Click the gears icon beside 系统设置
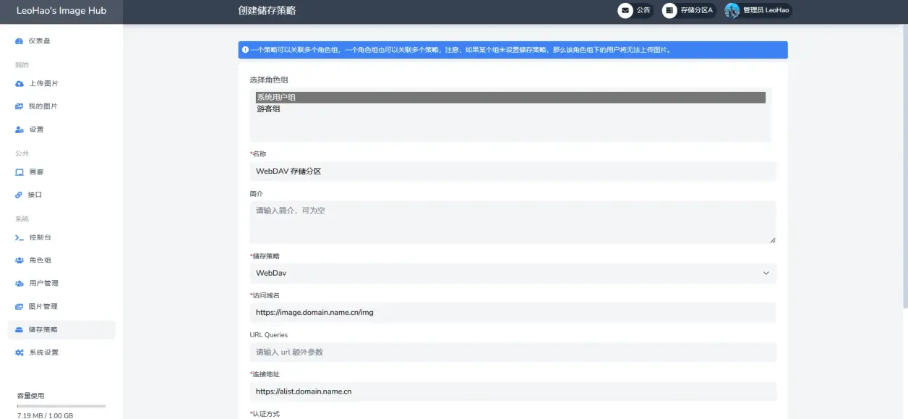This screenshot has height=419, width=908. pyautogui.click(x=20, y=352)
